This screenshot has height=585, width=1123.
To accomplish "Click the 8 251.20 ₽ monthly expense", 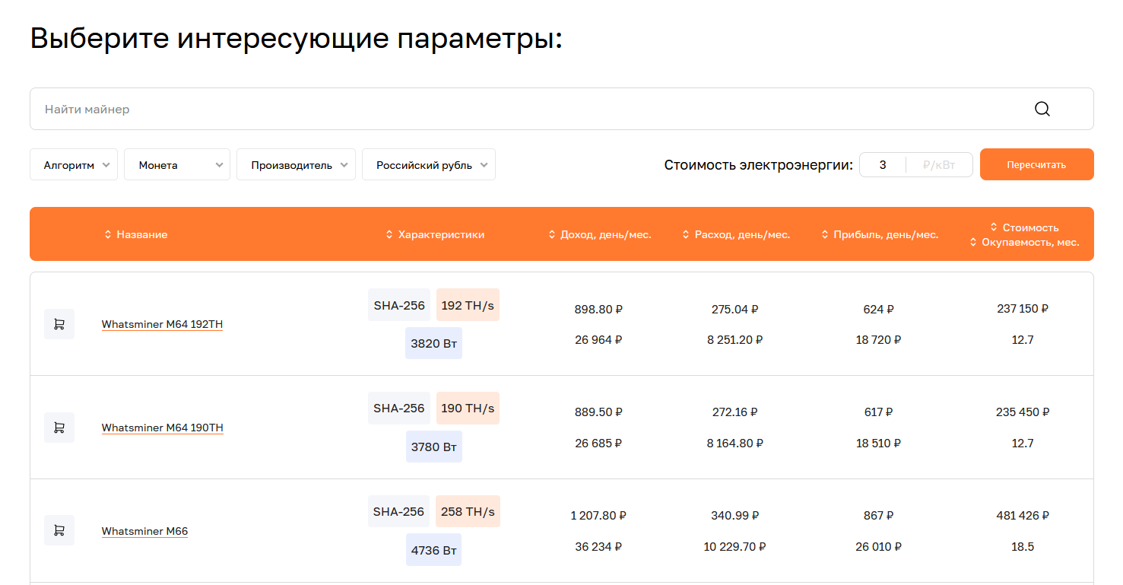I will 735,340.
